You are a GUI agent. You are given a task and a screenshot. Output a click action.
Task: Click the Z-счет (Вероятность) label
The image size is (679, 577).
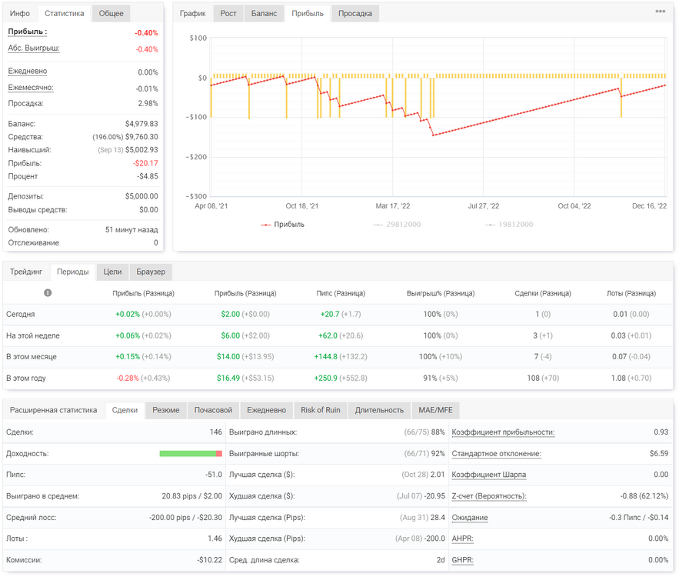489,496
